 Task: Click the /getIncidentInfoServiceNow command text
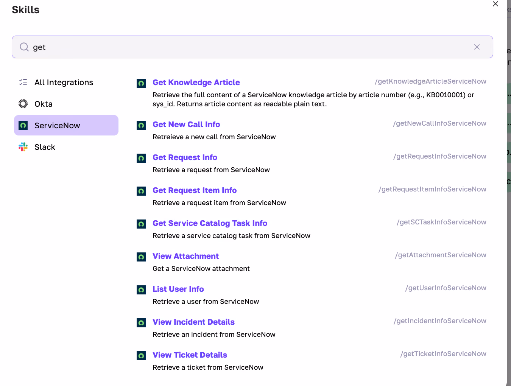click(x=440, y=321)
